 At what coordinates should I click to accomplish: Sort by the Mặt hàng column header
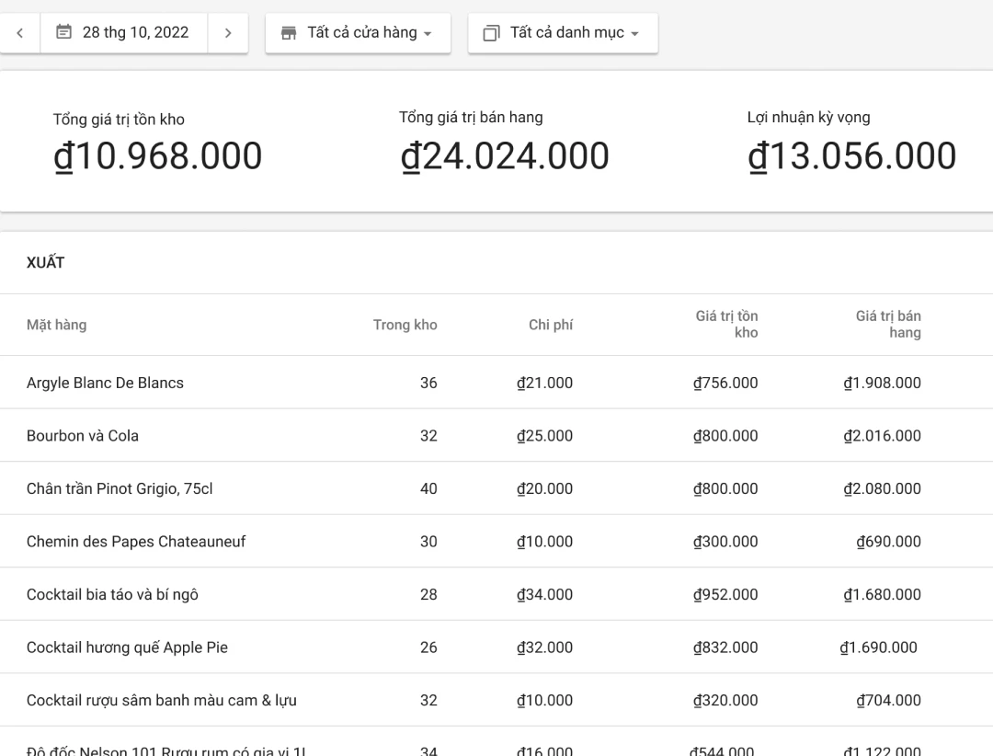(57, 325)
